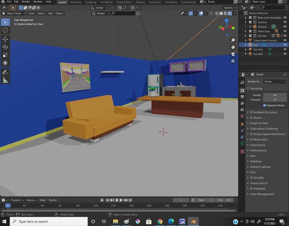Open the World properties tab (red globe)
The image size is (289, 226).
click(242, 116)
